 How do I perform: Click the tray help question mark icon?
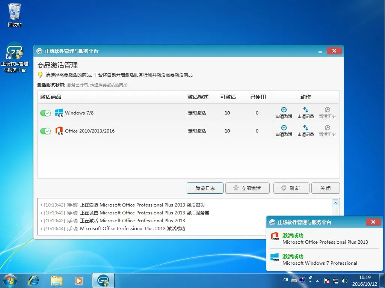pyautogui.click(x=302, y=280)
